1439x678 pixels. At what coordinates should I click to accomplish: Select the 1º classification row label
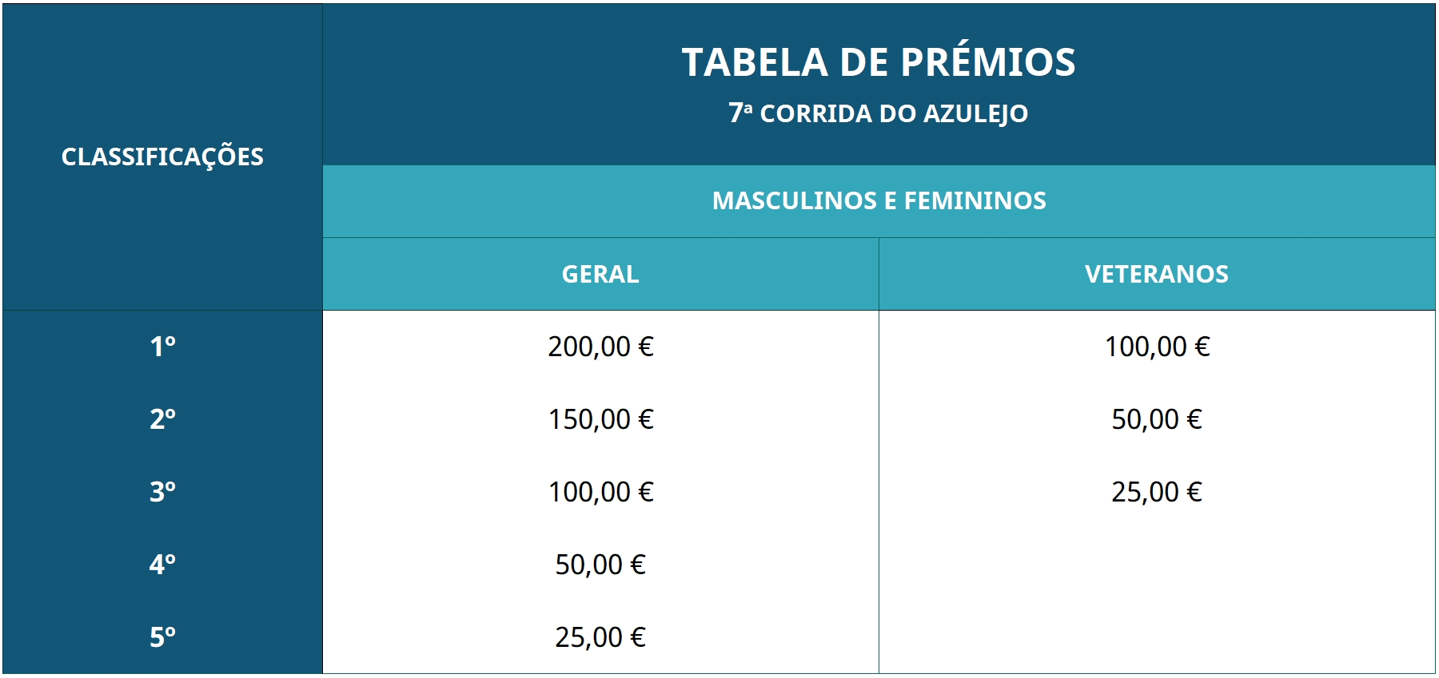[162, 347]
